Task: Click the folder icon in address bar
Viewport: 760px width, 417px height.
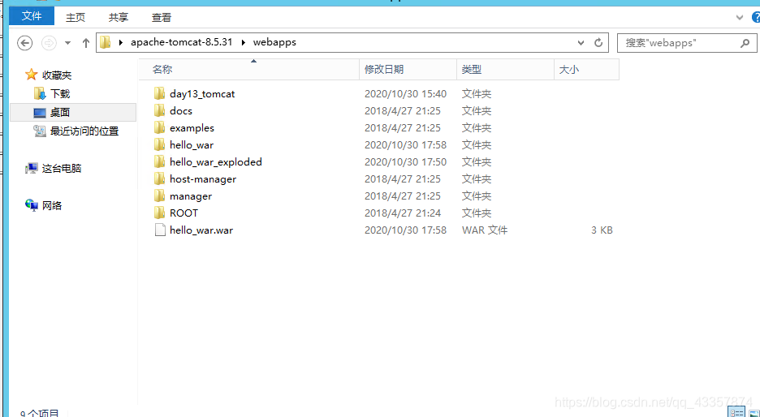Action: pos(106,43)
